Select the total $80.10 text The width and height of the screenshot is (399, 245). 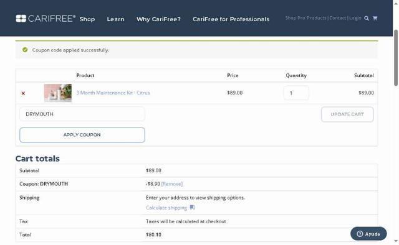click(153, 234)
